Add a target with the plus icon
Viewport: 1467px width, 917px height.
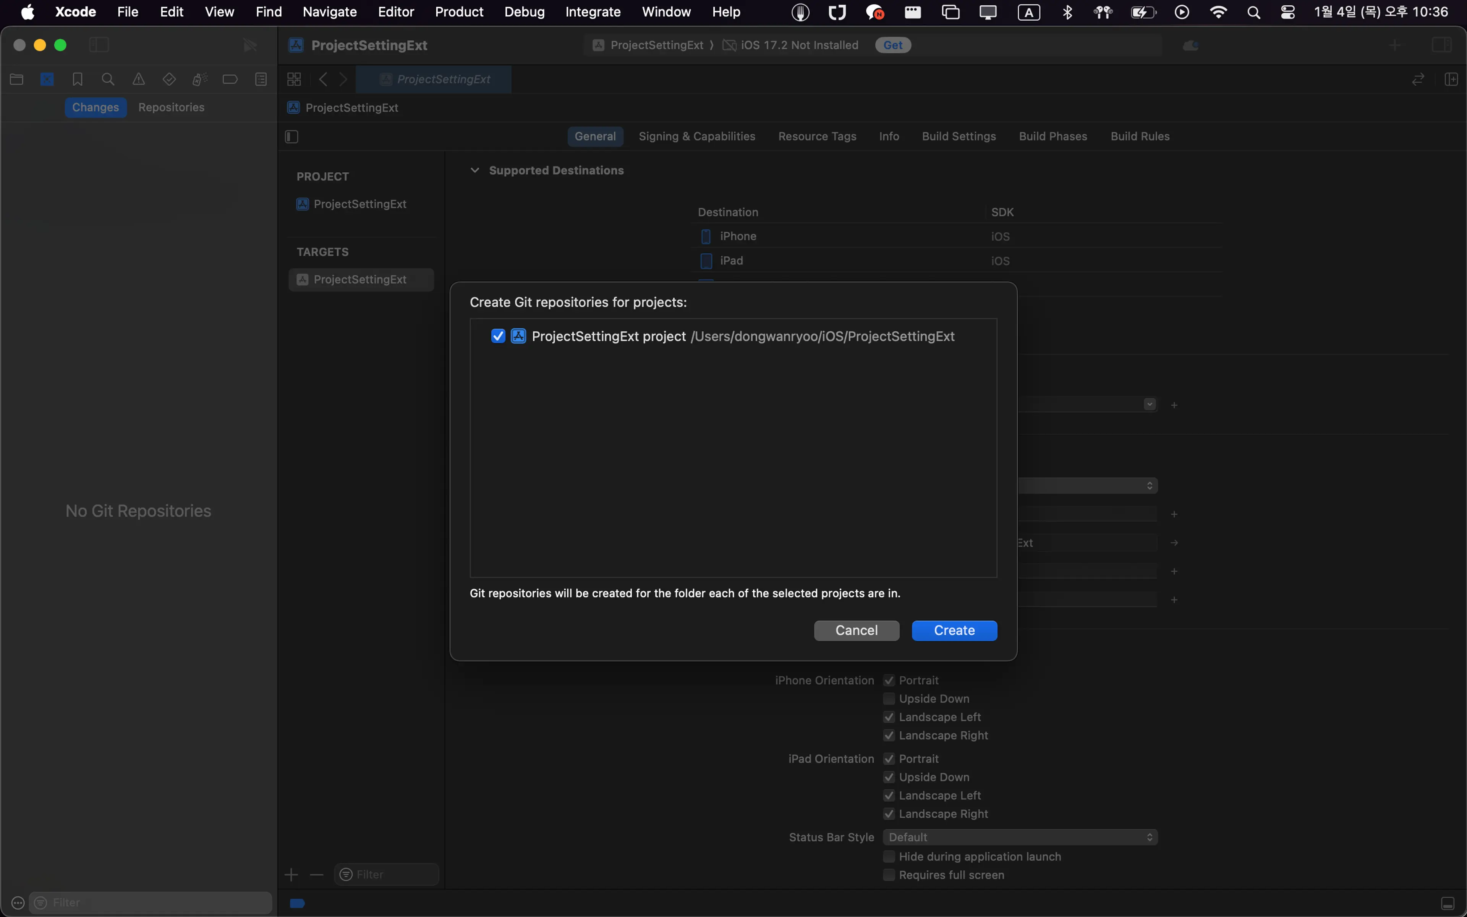291,875
